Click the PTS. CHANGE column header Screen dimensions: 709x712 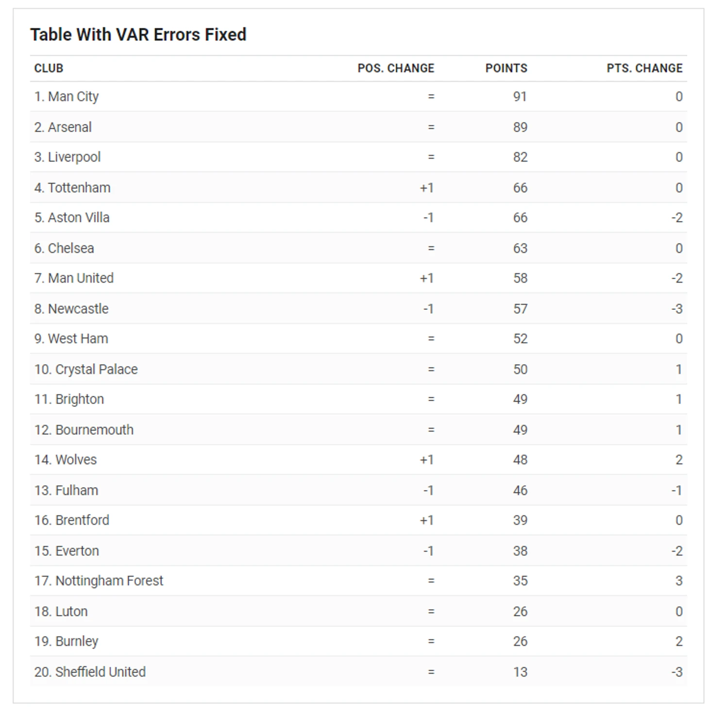644,68
